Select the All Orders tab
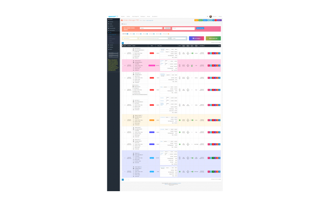The image size is (330, 206). click(x=125, y=34)
